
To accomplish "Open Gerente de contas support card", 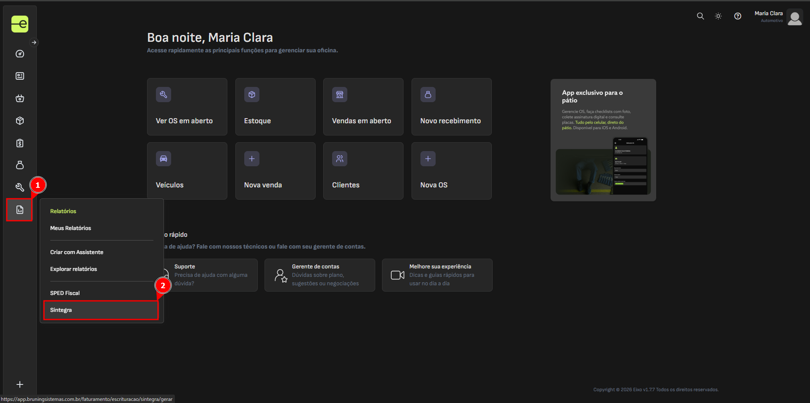I will [319, 275].
